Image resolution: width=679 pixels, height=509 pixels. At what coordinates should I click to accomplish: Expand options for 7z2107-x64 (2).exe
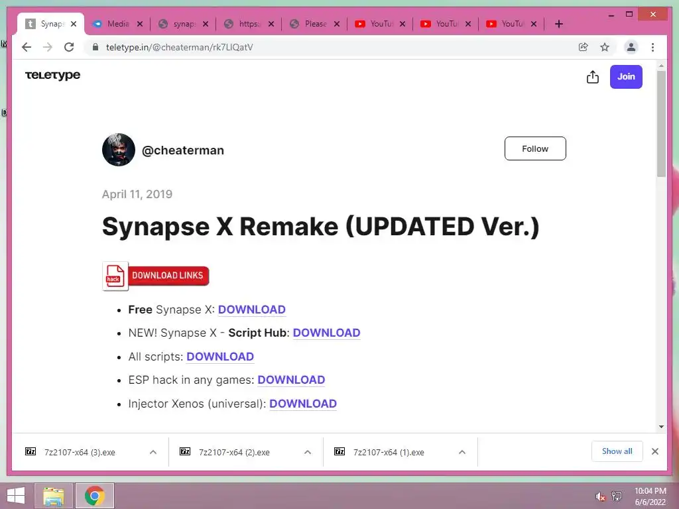[x=308, y=452]
